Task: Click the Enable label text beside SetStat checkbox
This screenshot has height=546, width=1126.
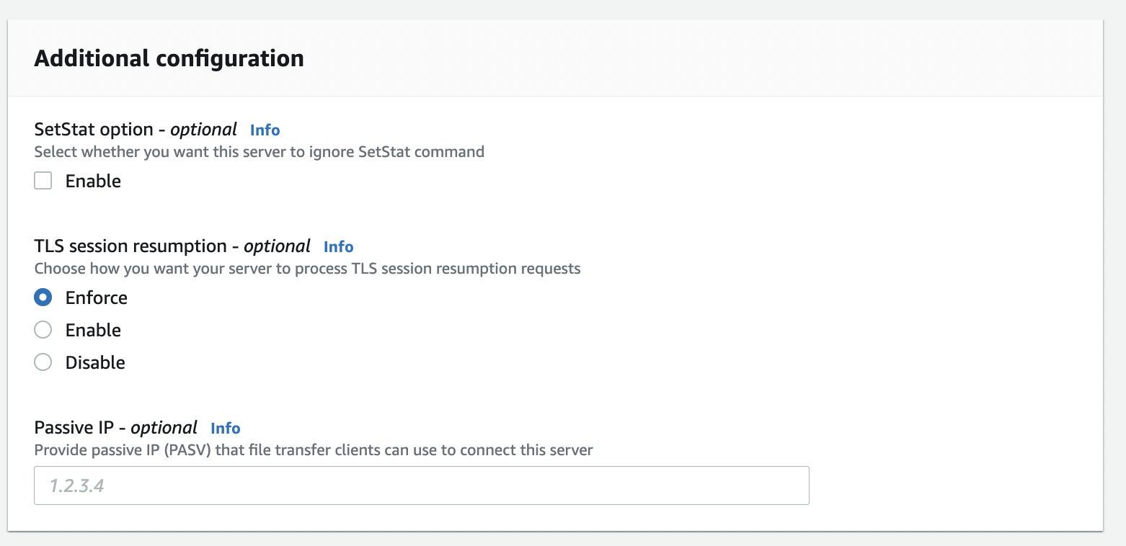Action: [93, 181]
